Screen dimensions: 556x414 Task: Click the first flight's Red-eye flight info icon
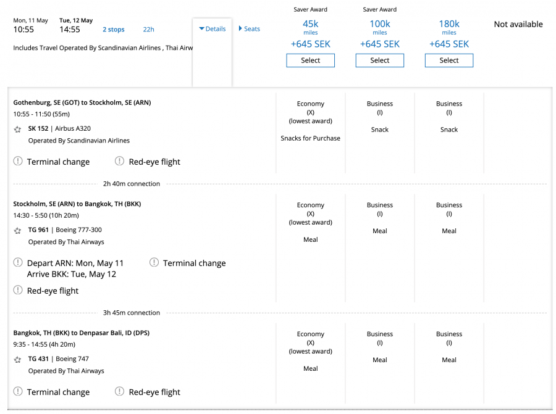[120, 162]
